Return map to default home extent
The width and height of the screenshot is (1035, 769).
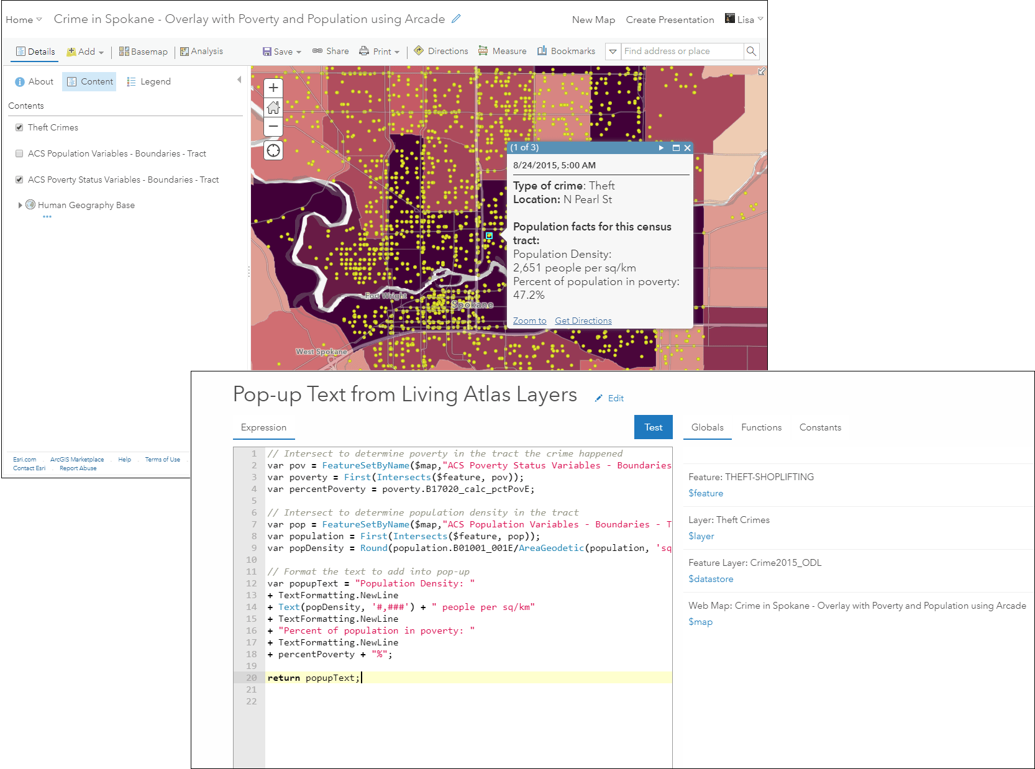click(273, 107)
